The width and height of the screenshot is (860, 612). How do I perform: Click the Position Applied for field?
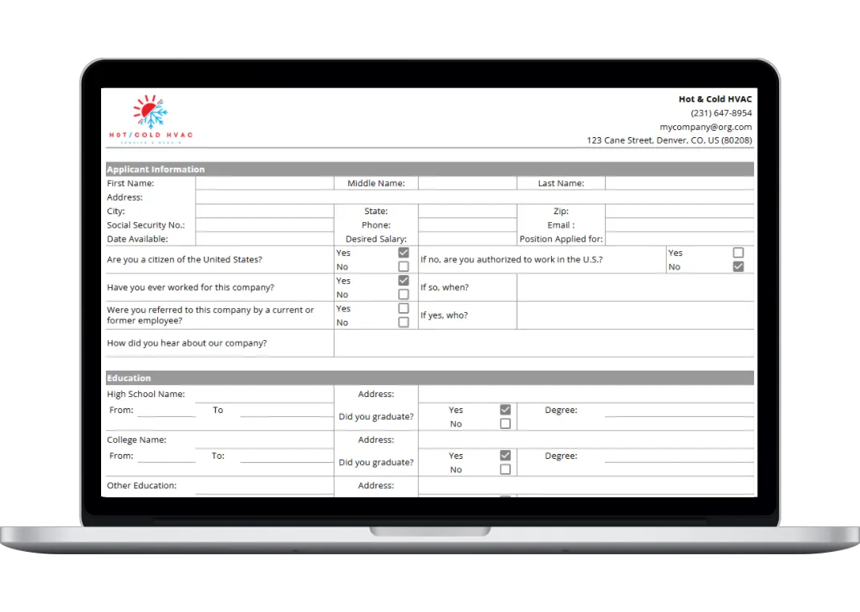click(679, 239)
